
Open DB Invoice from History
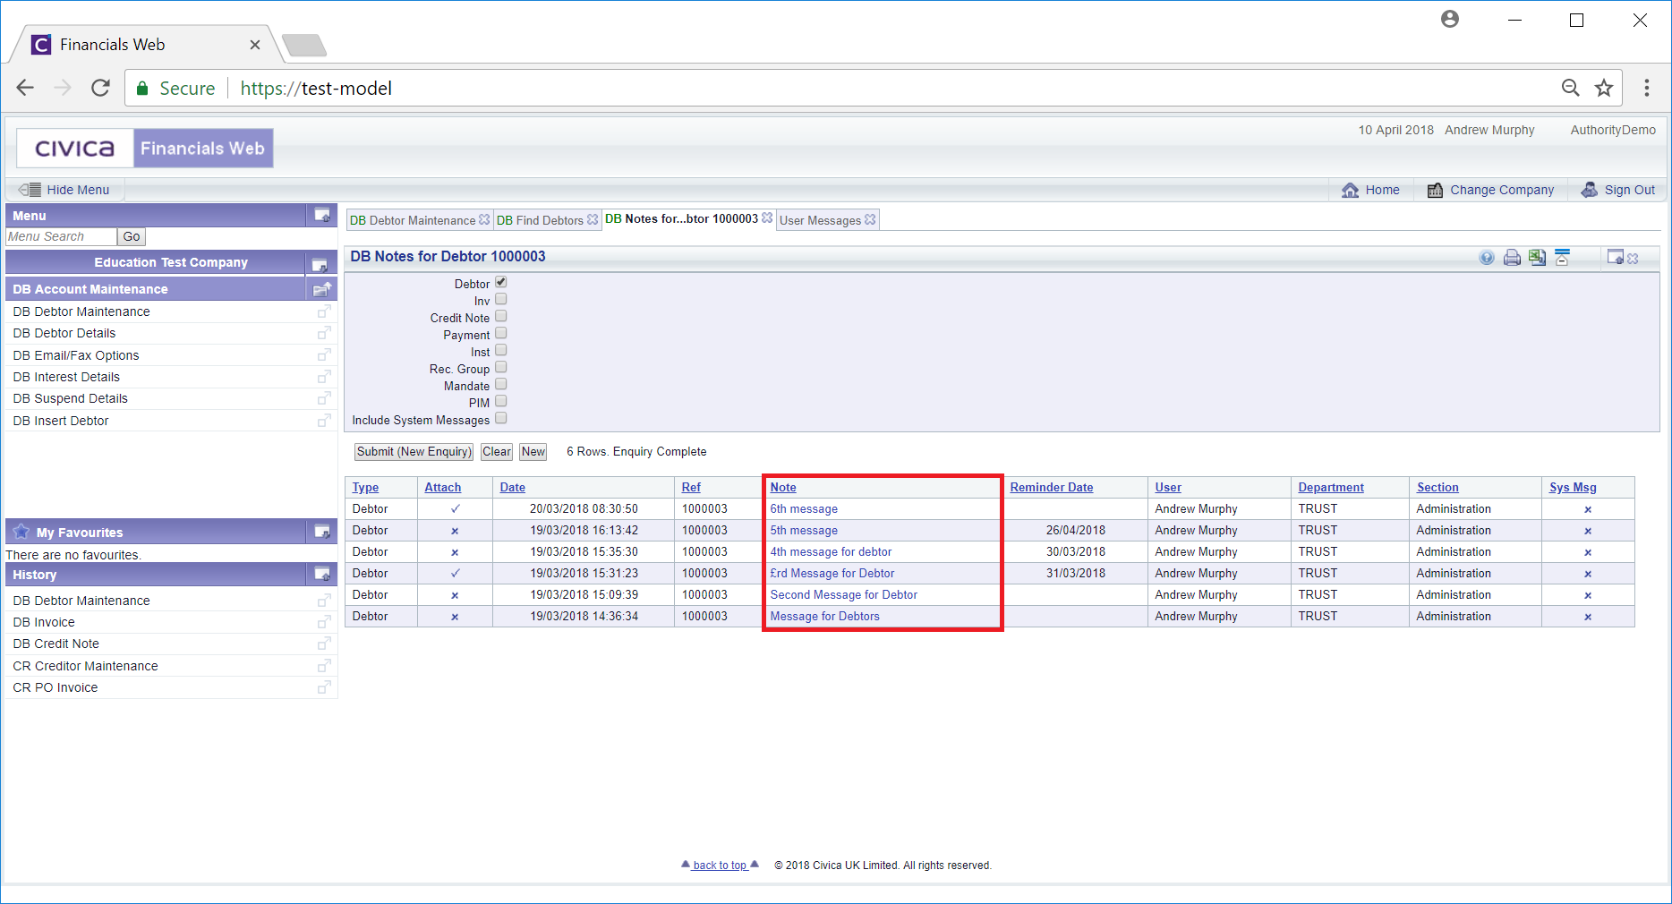pyautogui.click(x=44, y=622)
